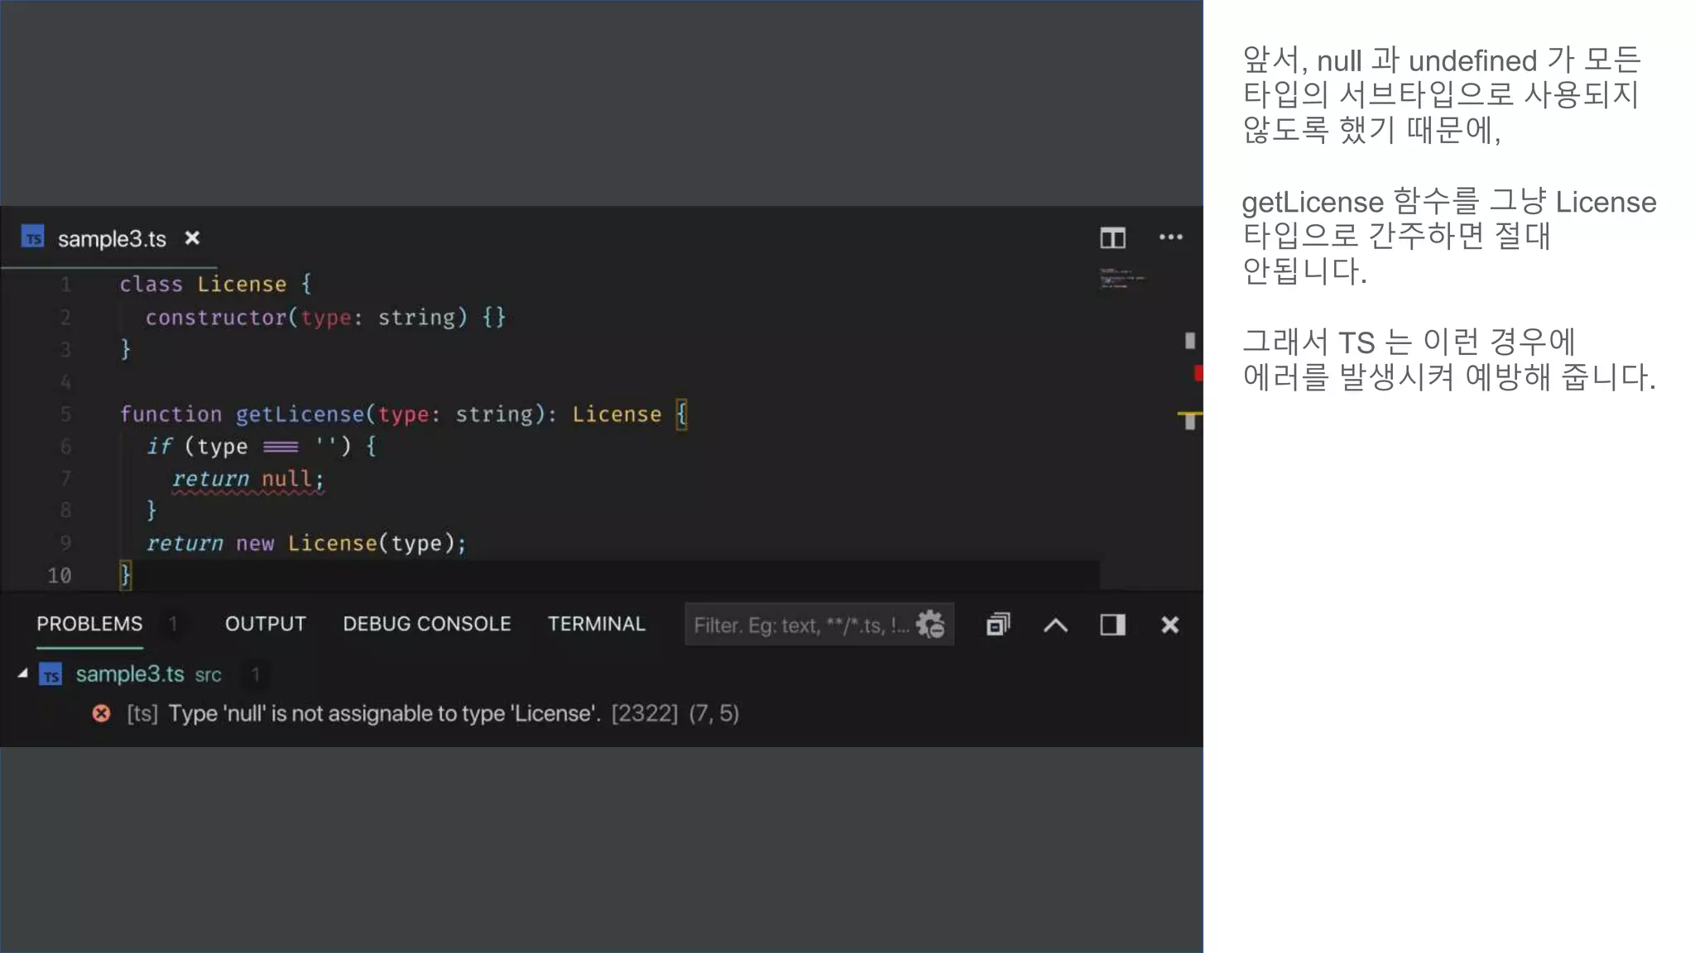Click 'class License {' on line 1
The height and width of the screenshot is (953, 1695).
point(215,284)
